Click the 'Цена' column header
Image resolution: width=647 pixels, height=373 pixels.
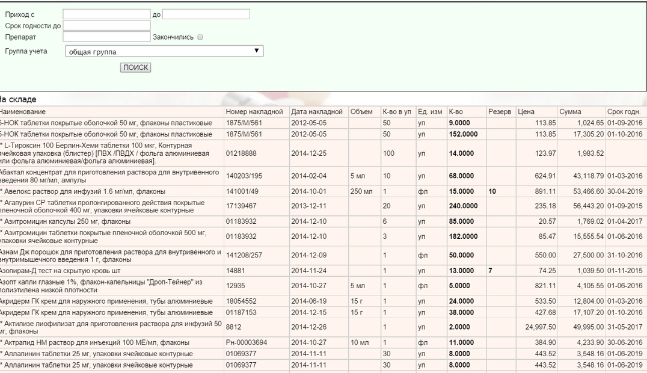[526, 111]
